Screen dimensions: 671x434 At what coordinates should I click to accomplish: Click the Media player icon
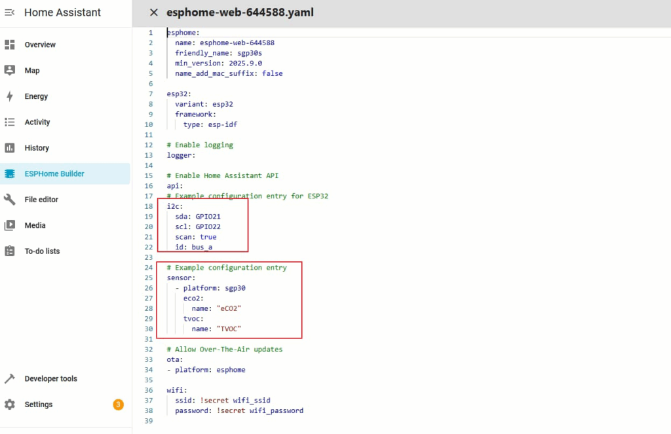click(10, 225)
